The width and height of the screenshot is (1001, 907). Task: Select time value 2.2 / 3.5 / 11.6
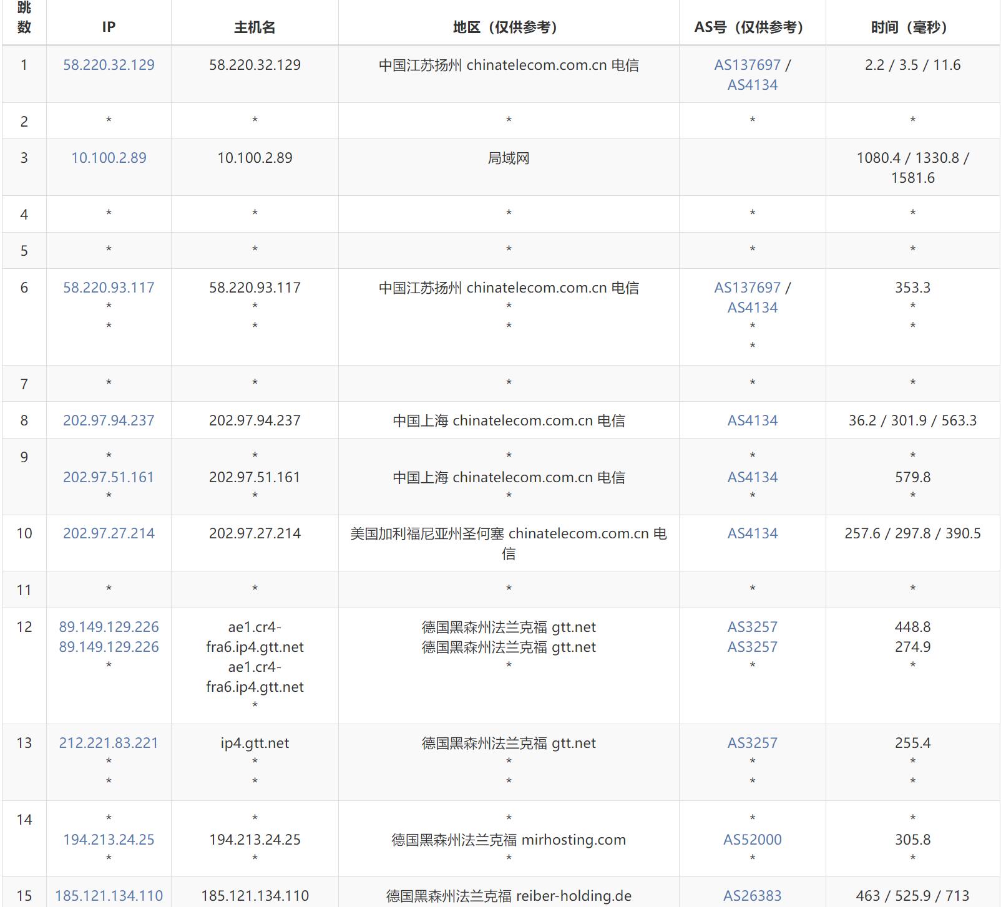(913, 65)
